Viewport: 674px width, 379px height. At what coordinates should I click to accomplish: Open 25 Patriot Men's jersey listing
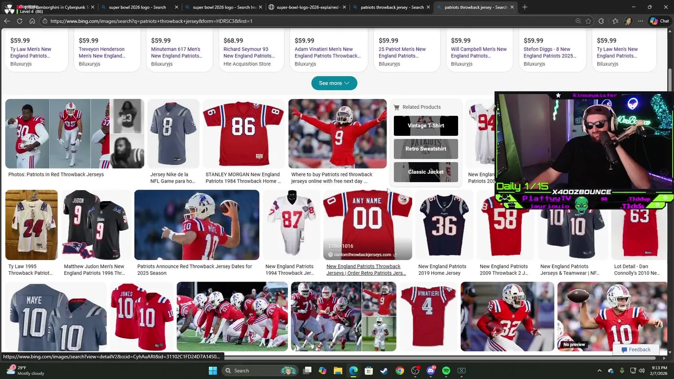pyautogui.click(x=402, y=53)
